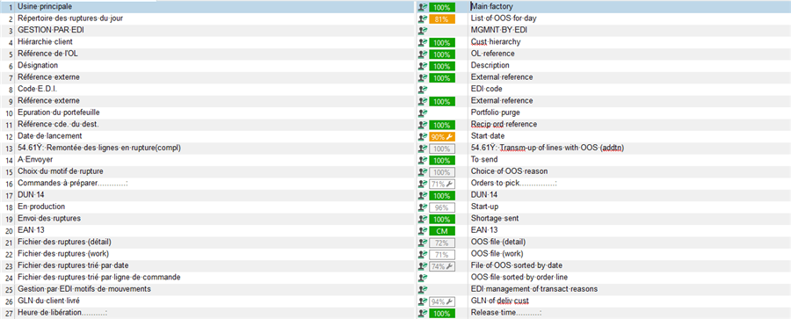Click target text 'Recip ord reference'

tap(504, 124)
